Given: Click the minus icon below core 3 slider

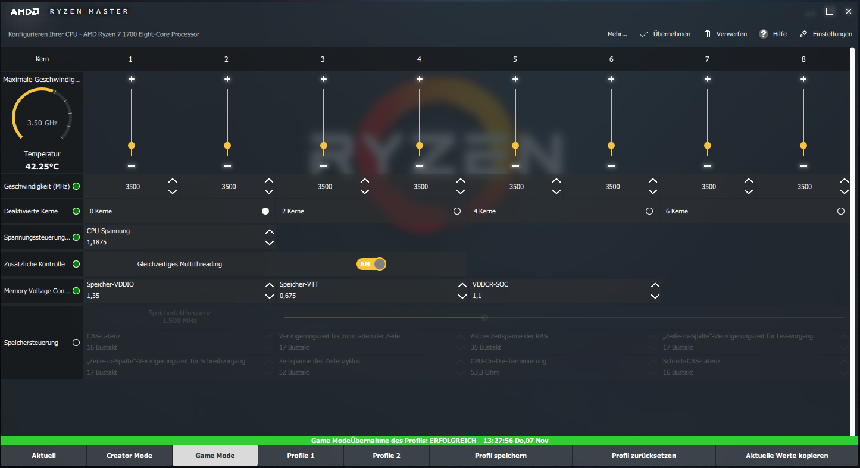Looking at the screenshot, I should 324,165.
